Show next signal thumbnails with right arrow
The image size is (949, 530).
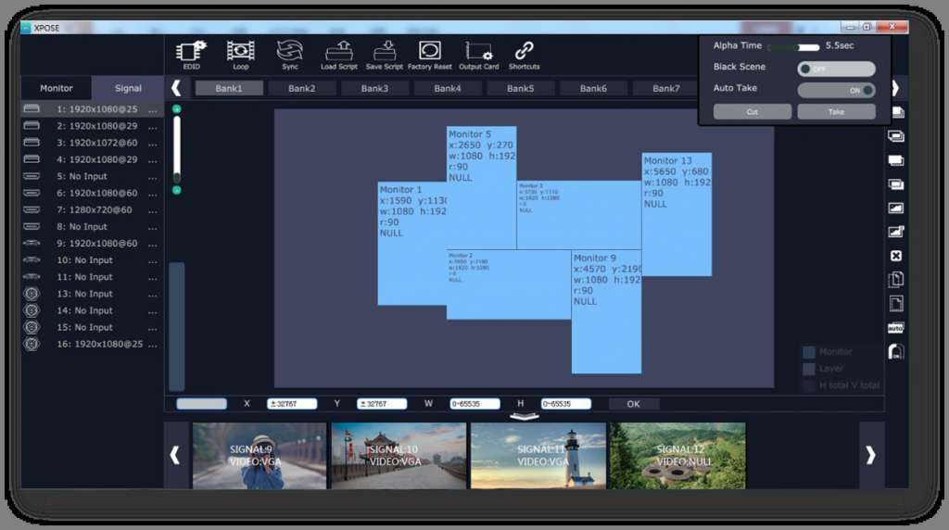coord(870,455)
